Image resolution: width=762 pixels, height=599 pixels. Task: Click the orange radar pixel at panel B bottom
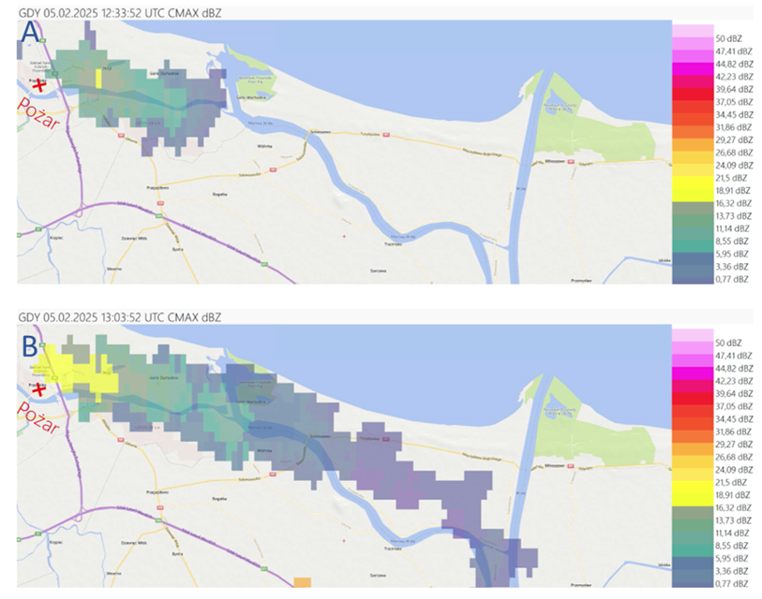[303, 582]
